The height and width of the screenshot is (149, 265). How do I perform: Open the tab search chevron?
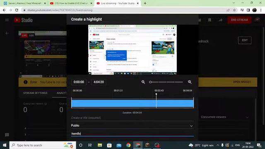click(234, 3)
